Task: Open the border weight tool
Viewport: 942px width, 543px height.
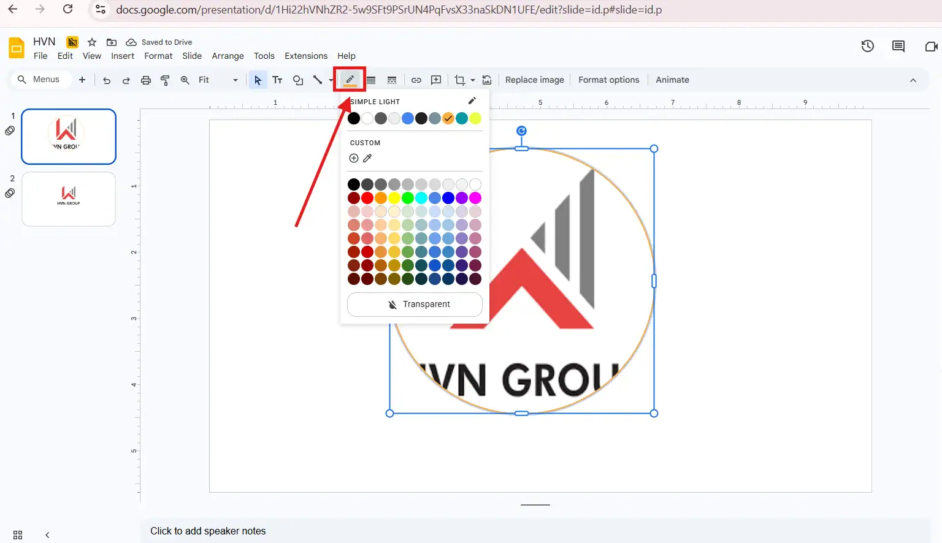Action: click(371, 80)
